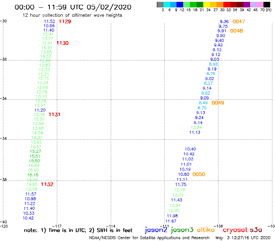Screen dimensions: 275x241
Task: Click the orange time marker 0050
Action: [x=199, y=174]
